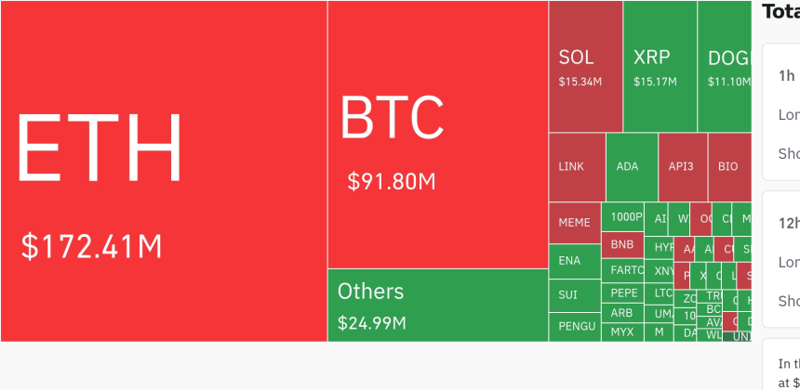The height and width of the screenshot is (390, 800).
Task: Click the green PEPE tile
Action: 622,292
